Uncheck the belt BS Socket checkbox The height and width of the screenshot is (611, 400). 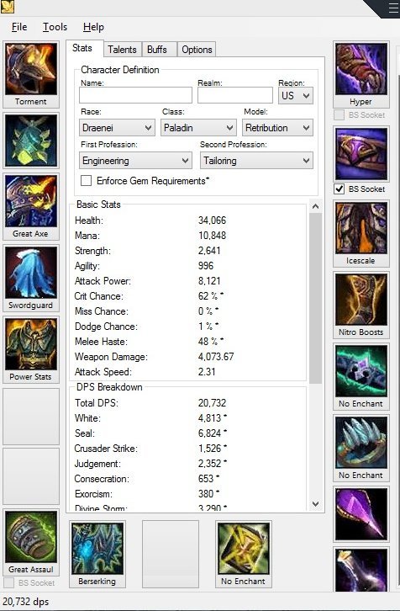pyautogui.click(x=339, y=189)
